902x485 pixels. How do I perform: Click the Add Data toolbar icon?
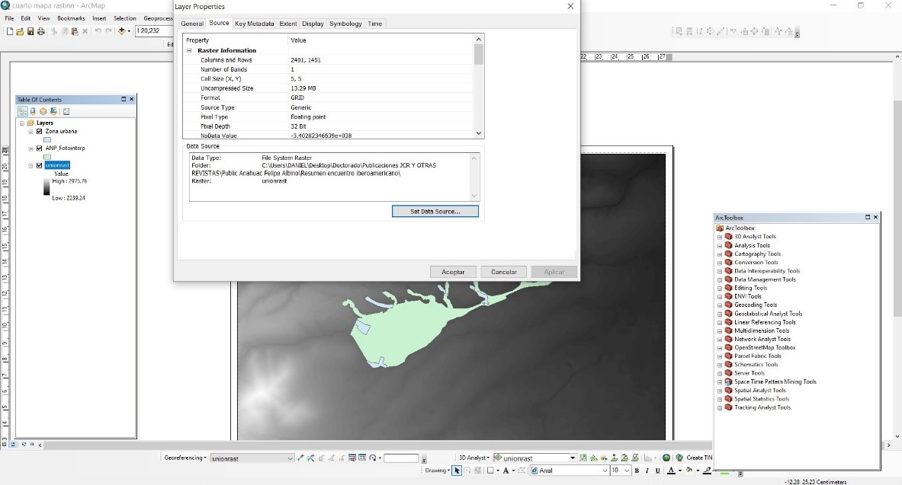pos(122,31)
